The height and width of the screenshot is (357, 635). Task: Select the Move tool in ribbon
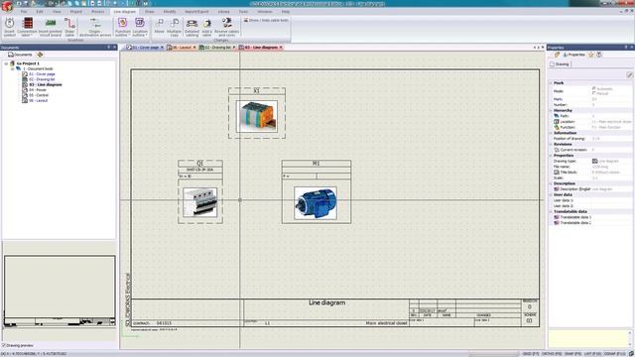pos(159,26)
